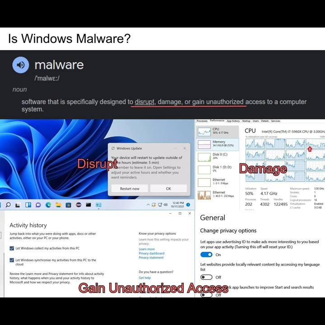The image size is (325, 325).
Task: Click the Change privacy options heading
Action: point(228,231)
